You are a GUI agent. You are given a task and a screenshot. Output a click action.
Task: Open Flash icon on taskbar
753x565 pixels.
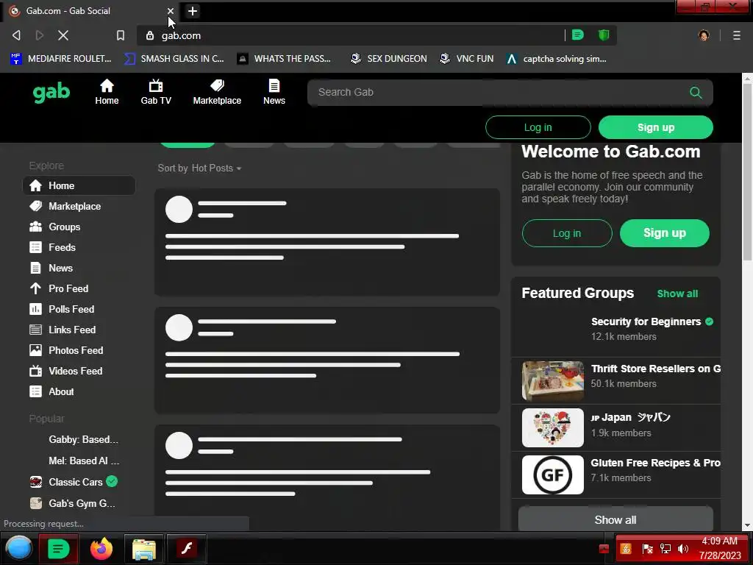tap(187, 549)
